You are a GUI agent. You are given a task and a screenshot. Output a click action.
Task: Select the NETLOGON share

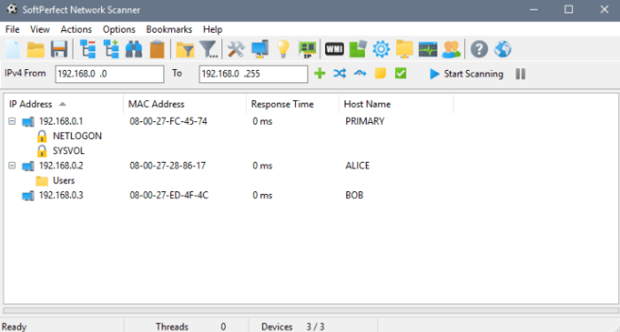tap(77, 136)
